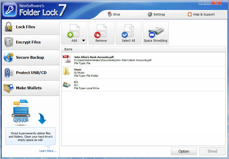229x159 pixels.
Task: Switch to Lock Files section
Action: [x=31, y=27]
